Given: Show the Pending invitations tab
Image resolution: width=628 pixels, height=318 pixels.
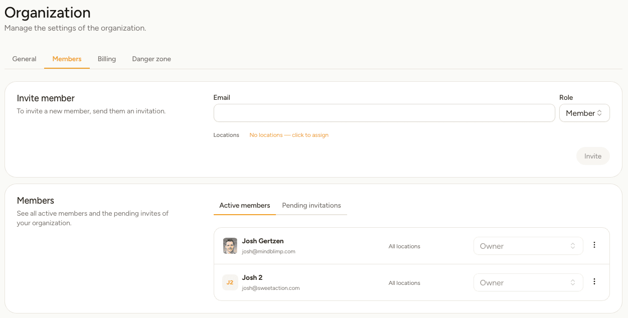Looking at the screenshot, I should click(x=311, y=205).
